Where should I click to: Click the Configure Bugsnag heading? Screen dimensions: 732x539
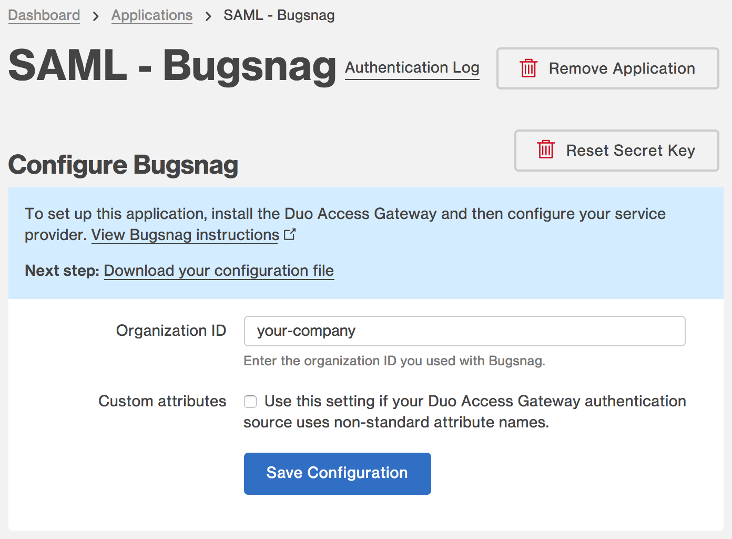click(x=123, y=165)
